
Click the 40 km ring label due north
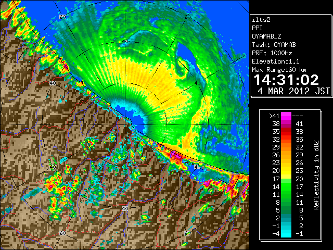click(125, 41)
